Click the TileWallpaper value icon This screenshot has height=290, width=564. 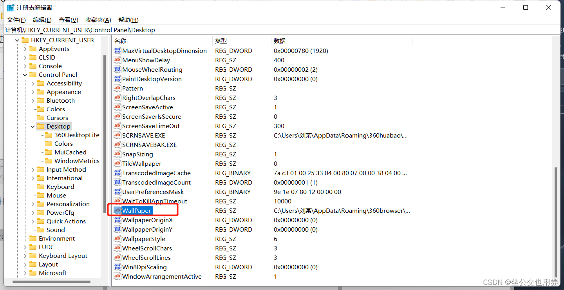pos(117,163)
